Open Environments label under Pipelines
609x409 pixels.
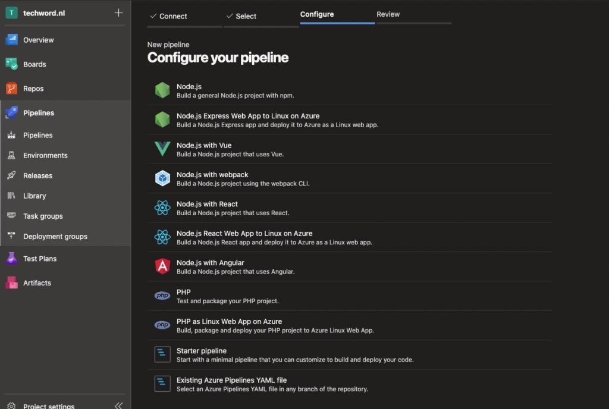tap(45, 155)
